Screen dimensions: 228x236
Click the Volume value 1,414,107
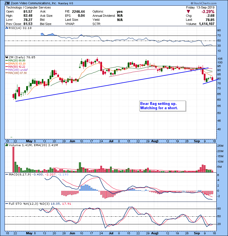pyautogui.click(x=207, y=24)
